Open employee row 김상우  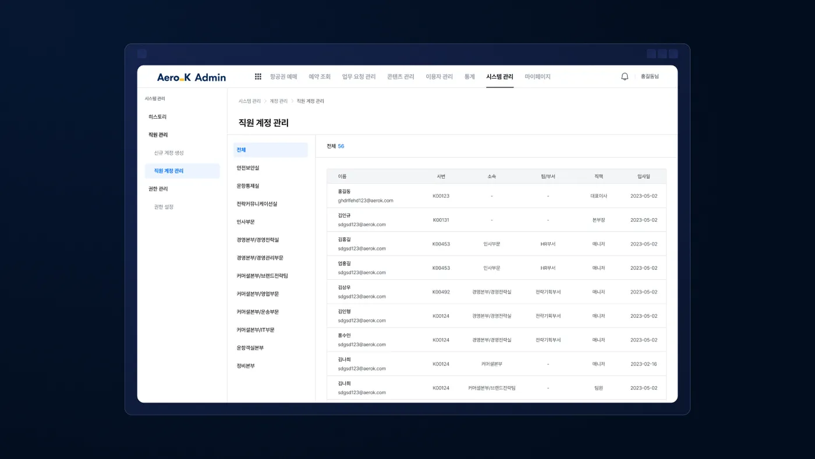tap(497, 292)
